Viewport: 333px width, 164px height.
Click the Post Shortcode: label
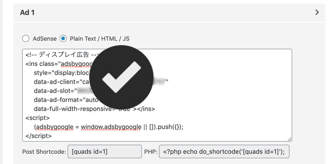44,152
